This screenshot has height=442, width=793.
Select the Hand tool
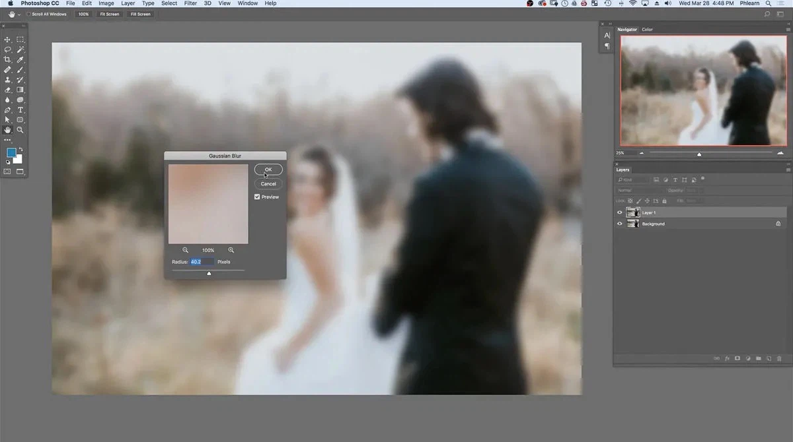pos(7,129)
